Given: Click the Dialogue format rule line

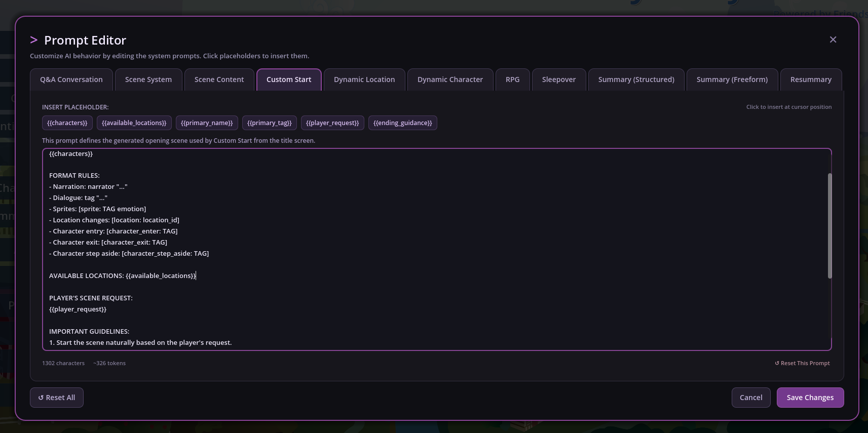Looking at the screenshot, I should click(x=79, y=198).
